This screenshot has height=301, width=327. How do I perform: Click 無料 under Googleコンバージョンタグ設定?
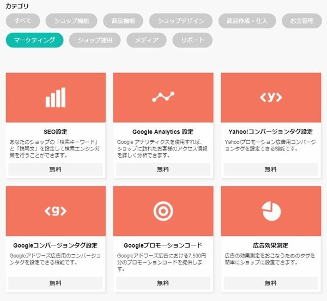[56, 283]
